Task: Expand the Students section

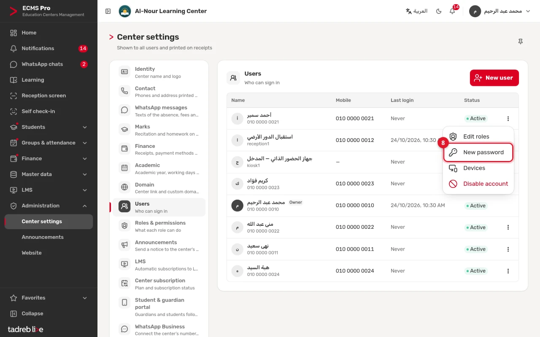Action: point(49,127)
